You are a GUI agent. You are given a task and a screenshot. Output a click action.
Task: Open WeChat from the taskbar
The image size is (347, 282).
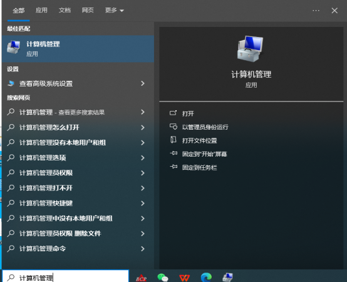pyautogui.click(x=163, y=277)
